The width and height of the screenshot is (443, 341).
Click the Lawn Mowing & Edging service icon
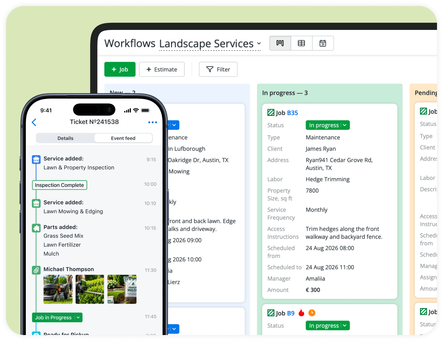tap(36, 203)
